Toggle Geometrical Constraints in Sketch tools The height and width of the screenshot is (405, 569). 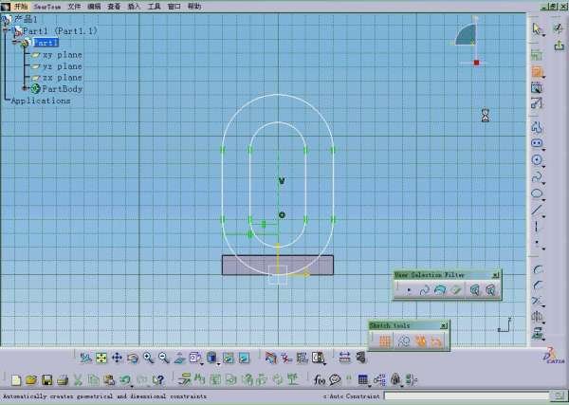pyautogui.click(x=420, y=341)
